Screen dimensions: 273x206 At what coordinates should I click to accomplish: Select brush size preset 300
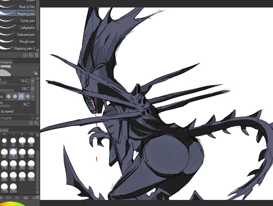[31, 165]
